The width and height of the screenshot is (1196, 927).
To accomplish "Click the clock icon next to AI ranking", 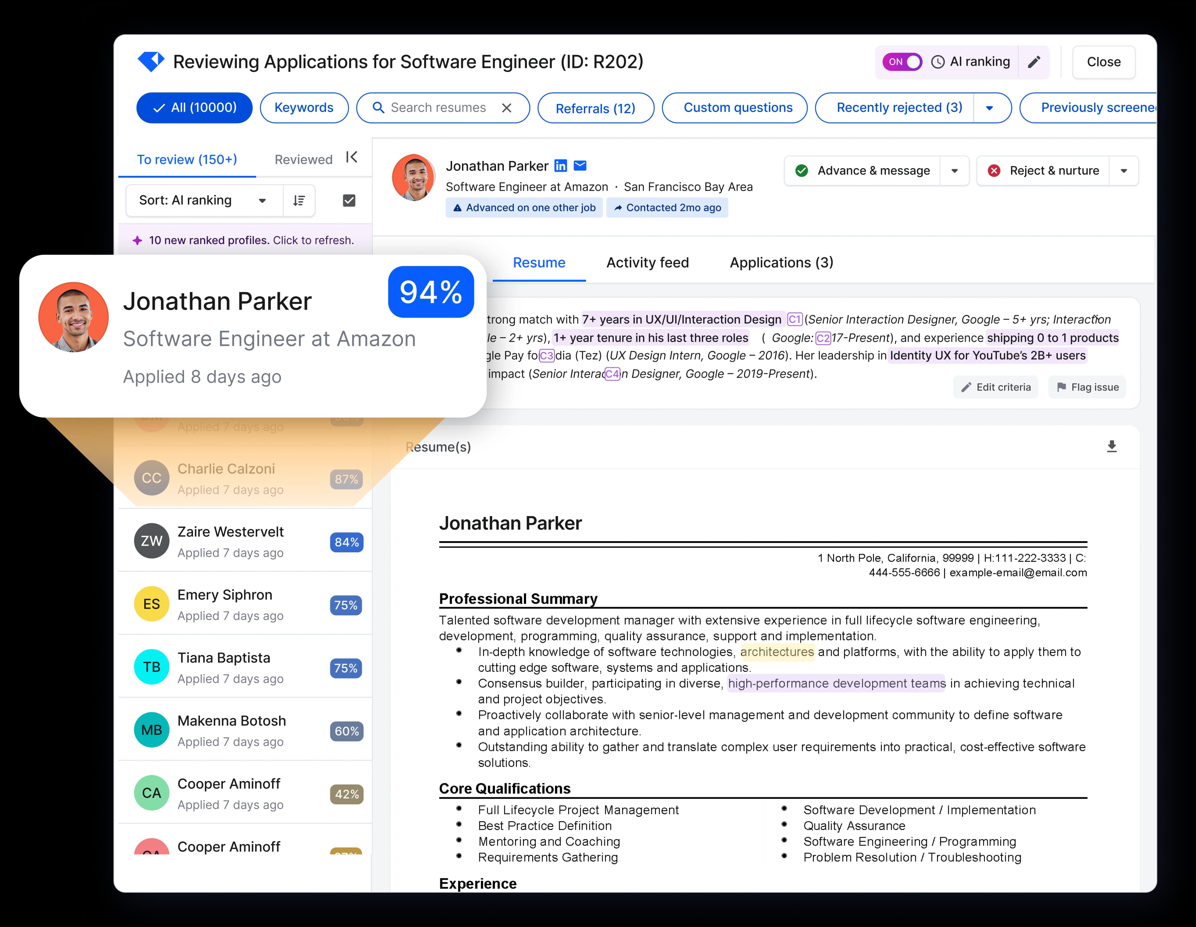I will 937,62.
